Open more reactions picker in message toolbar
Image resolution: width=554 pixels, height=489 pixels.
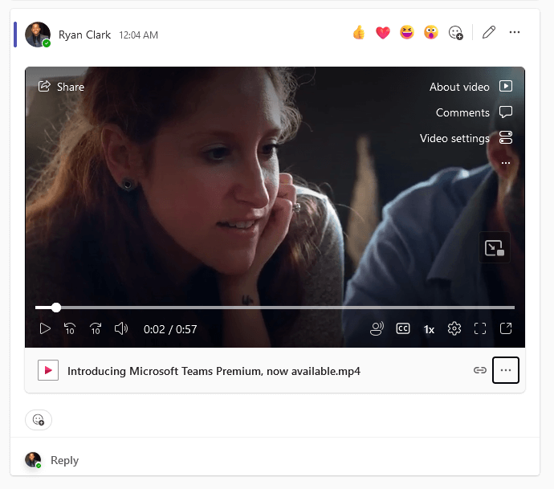455,32
